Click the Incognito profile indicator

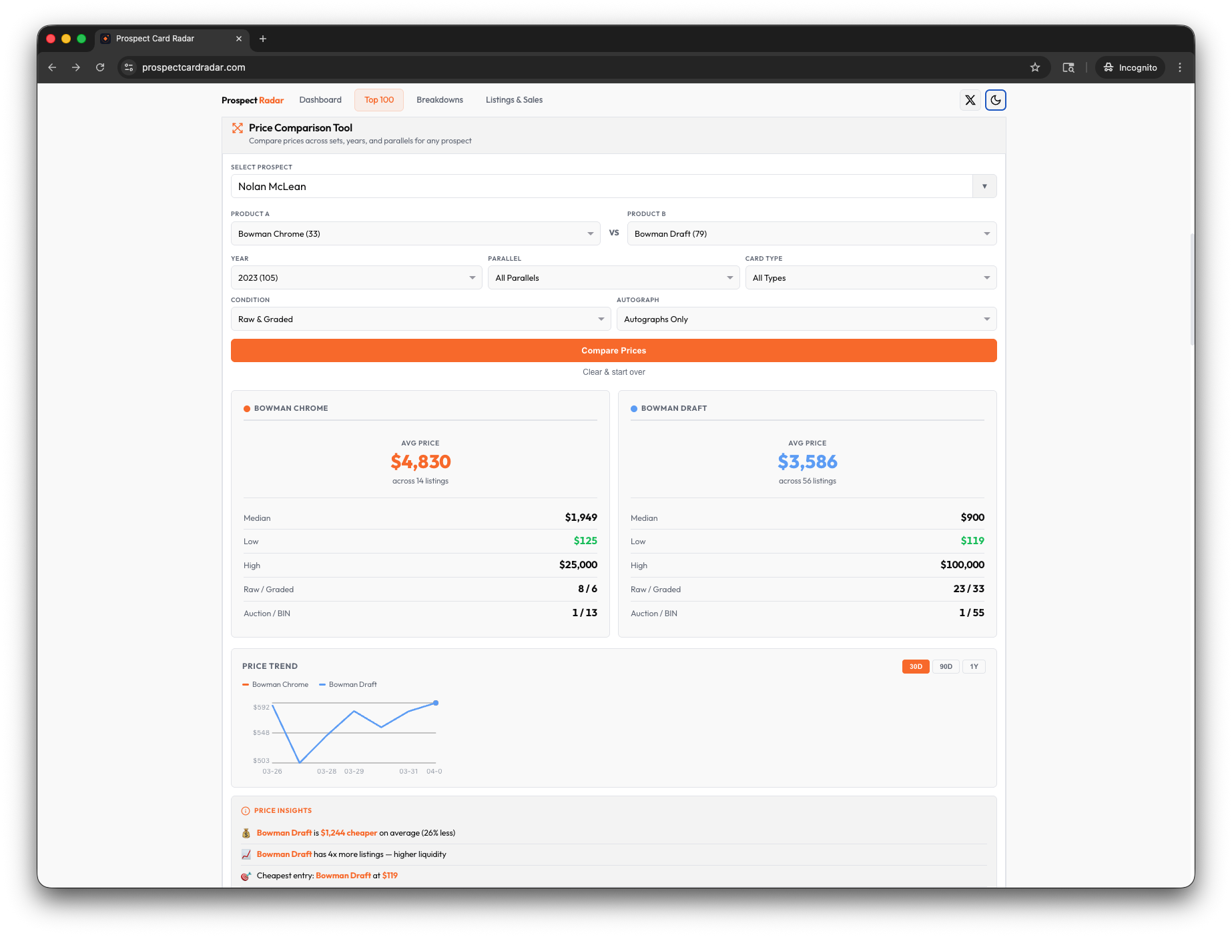1130,67
